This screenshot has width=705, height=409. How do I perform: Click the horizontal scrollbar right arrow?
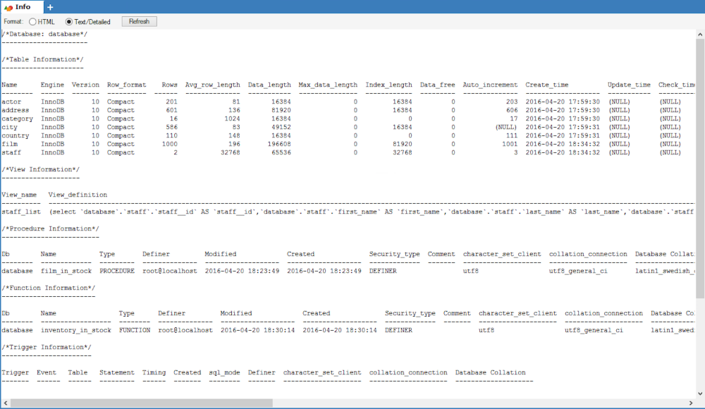coord(691,403)
